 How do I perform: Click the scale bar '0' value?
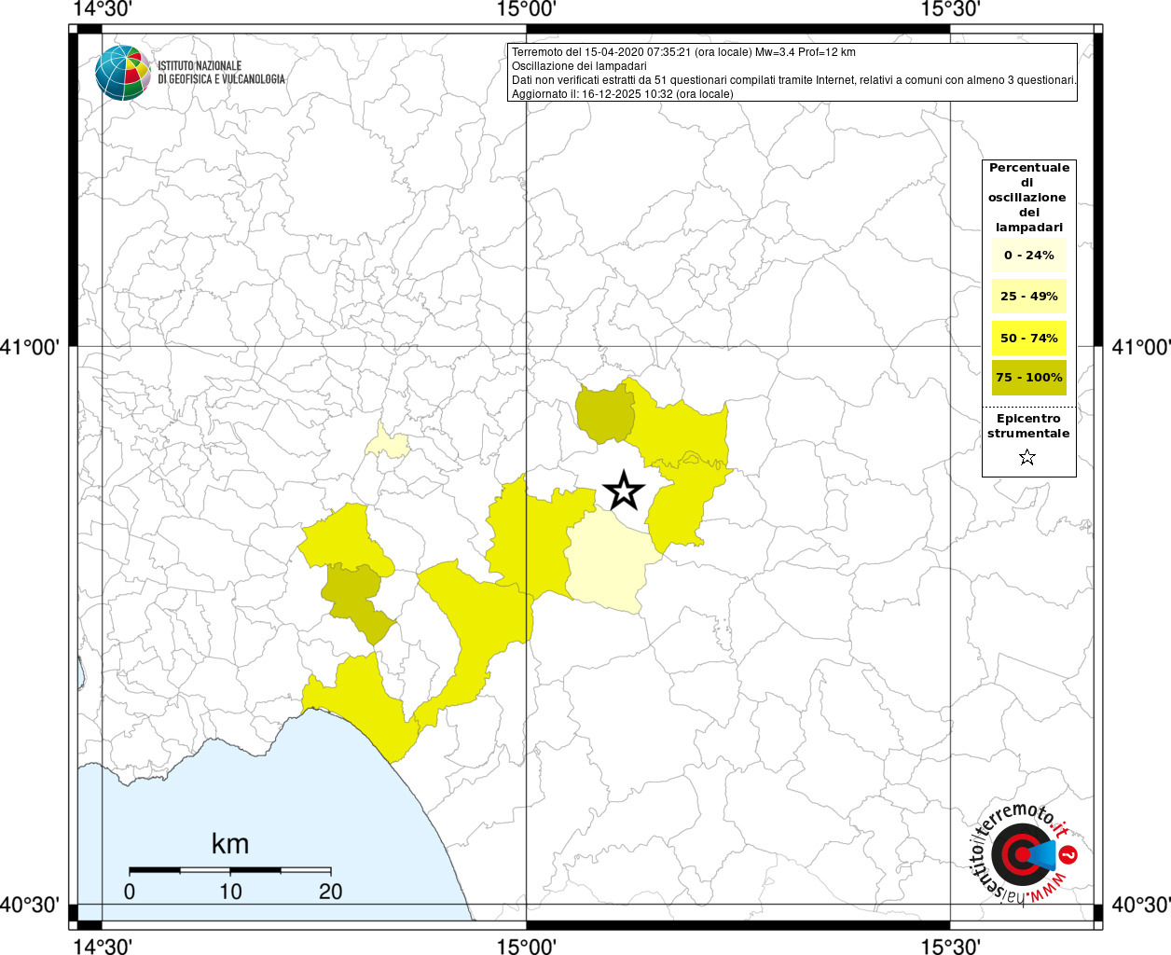(x=130, y=892)
